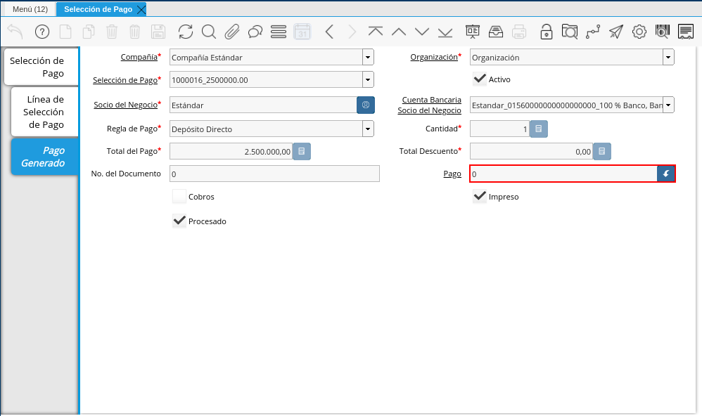Toggle grid view with the list icon
This screenshot has height=416, width=702.
click(279, 32)
